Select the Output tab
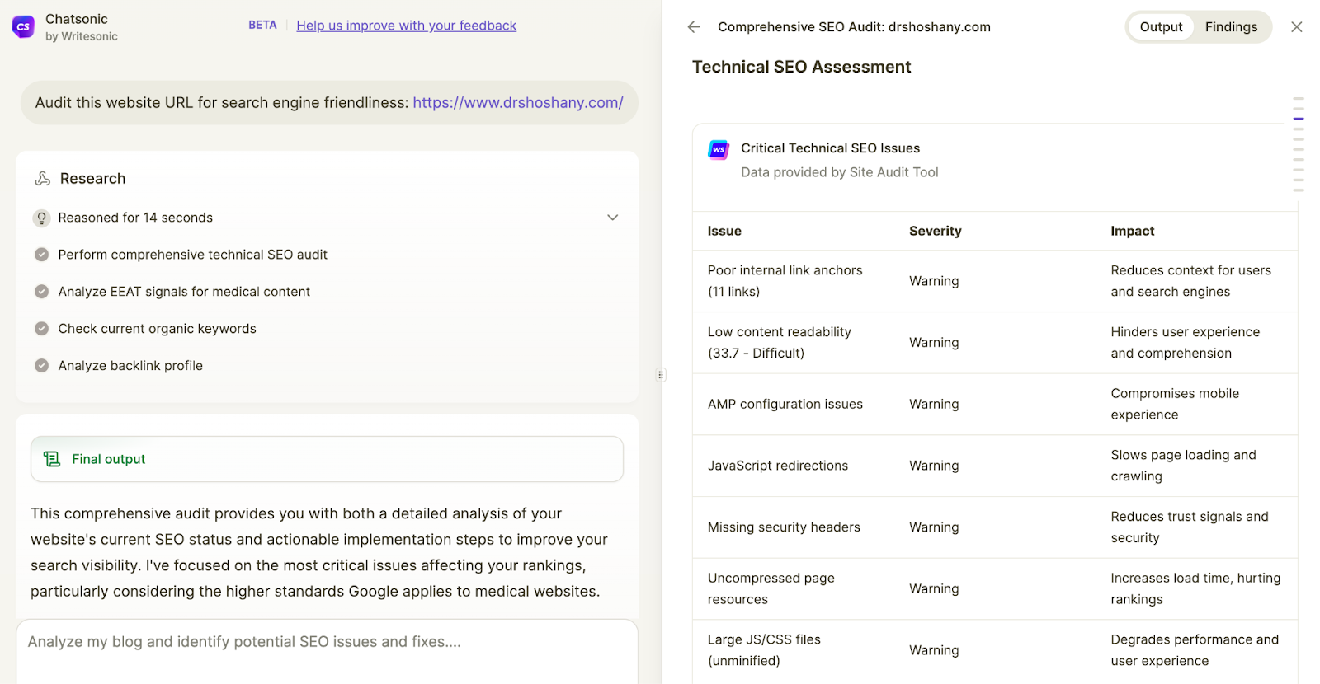The image size is (1320, 684). (x=1161, y=27)
